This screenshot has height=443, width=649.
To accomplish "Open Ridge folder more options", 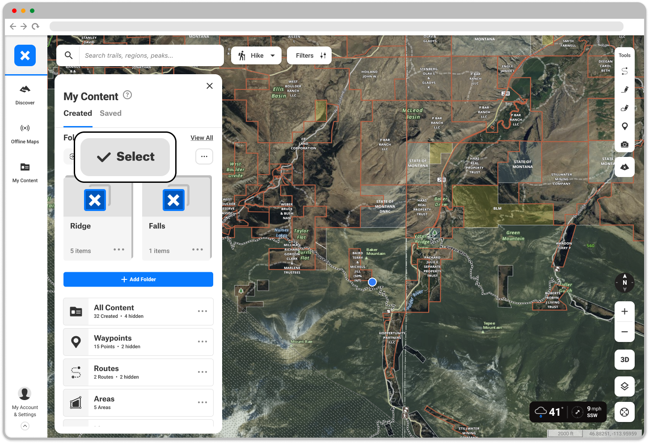I will click(x=119, y=249).
